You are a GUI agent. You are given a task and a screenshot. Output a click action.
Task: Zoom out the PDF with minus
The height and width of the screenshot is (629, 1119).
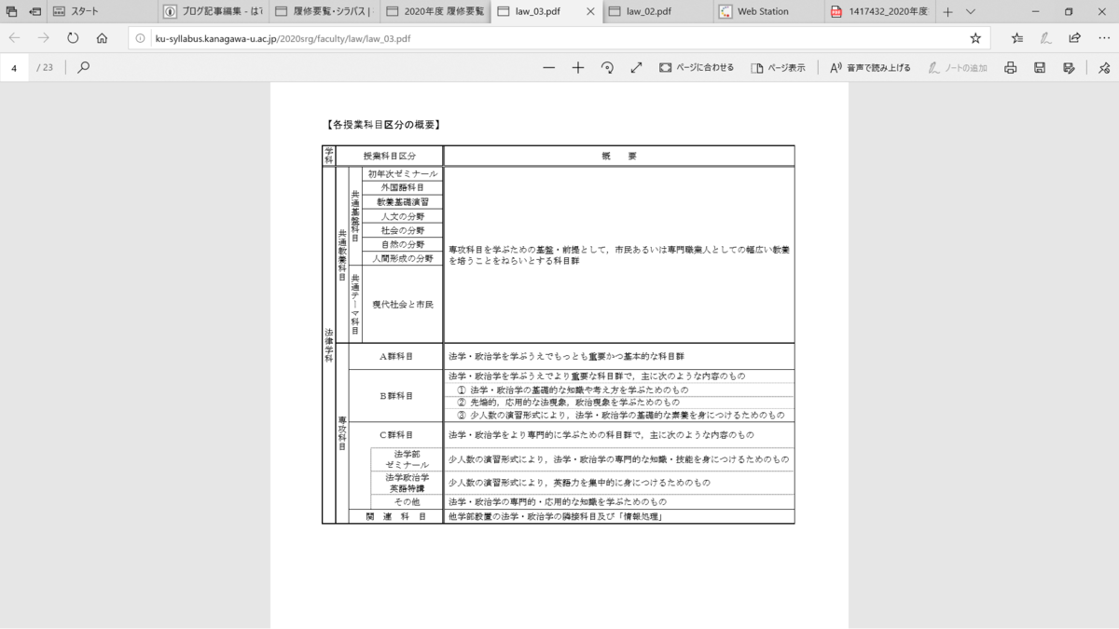(x=548, y=67)
